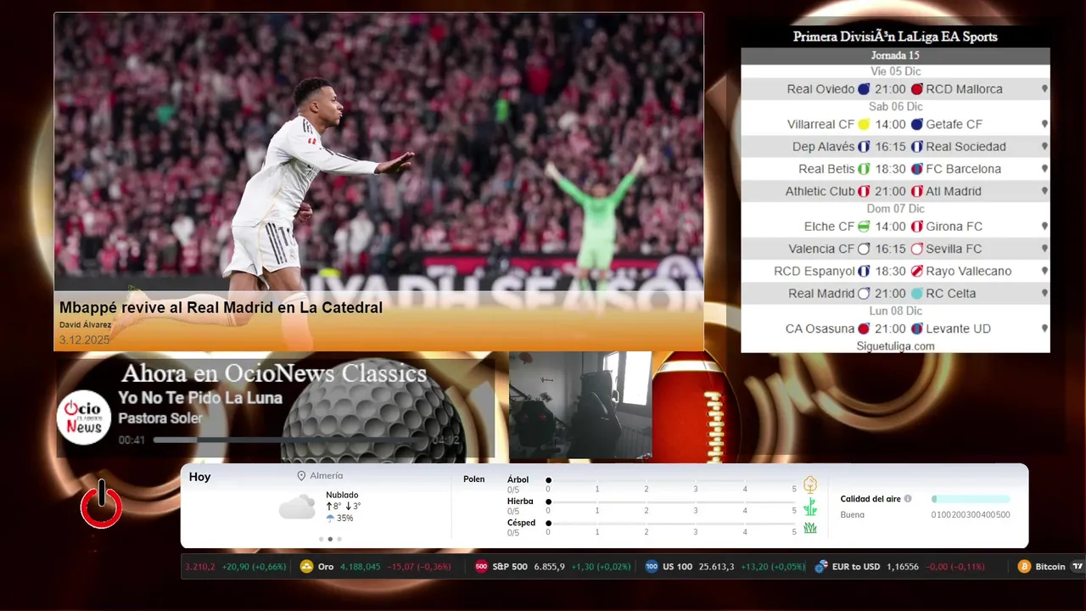Click the TradingView logo at ticker end

pos(1078,567)
